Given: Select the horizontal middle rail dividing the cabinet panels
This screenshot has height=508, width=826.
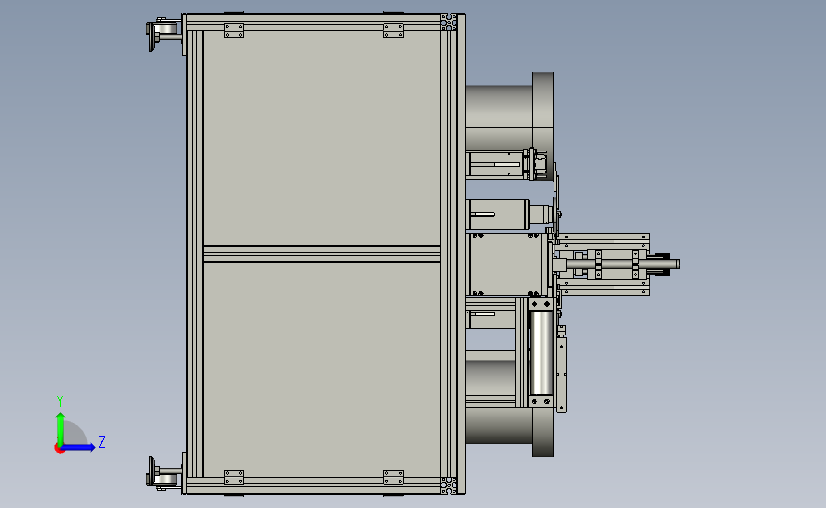Looking at the screenshot, I should (x=321, y=254).
